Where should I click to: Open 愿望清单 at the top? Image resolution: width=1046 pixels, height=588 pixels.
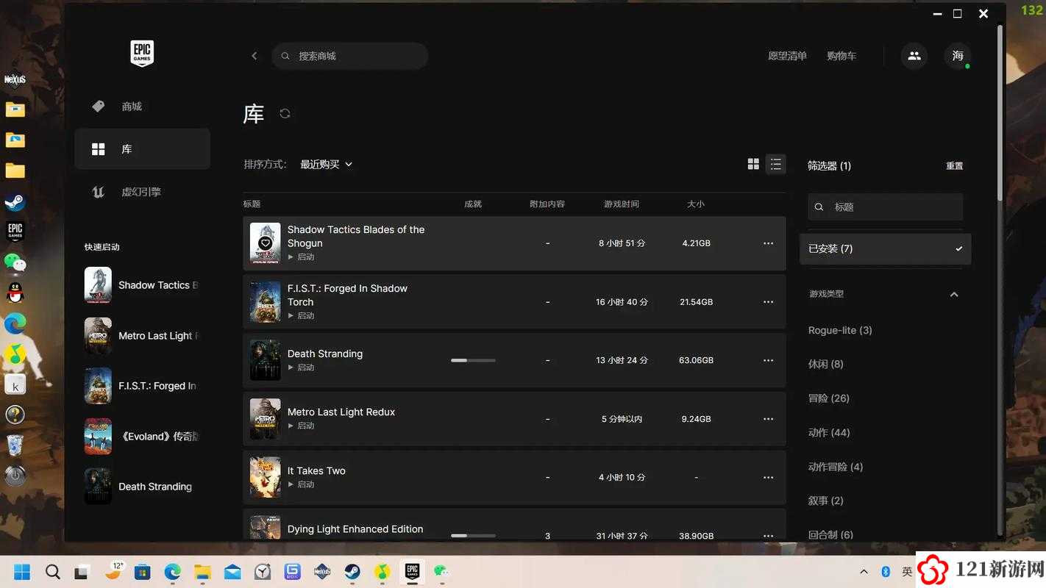[787, 56]
